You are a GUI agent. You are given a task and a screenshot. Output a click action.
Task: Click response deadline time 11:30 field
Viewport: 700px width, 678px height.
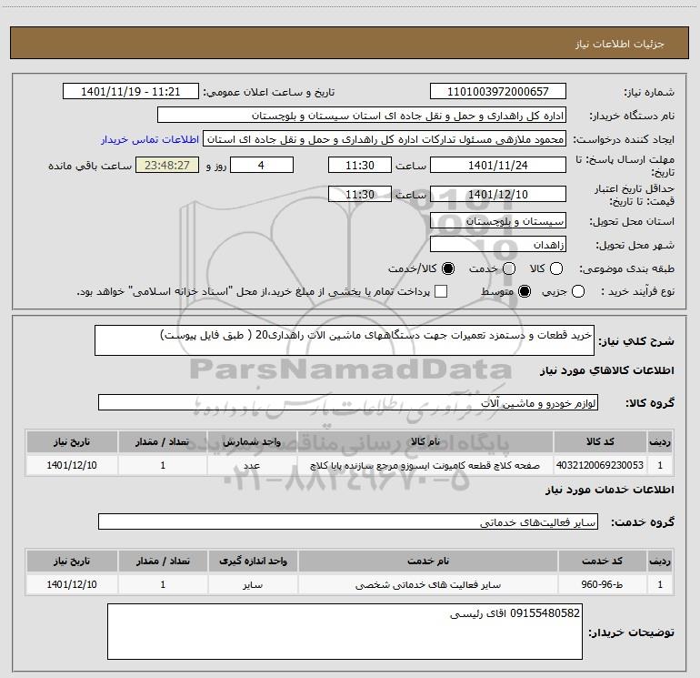[x=360, y=165]
